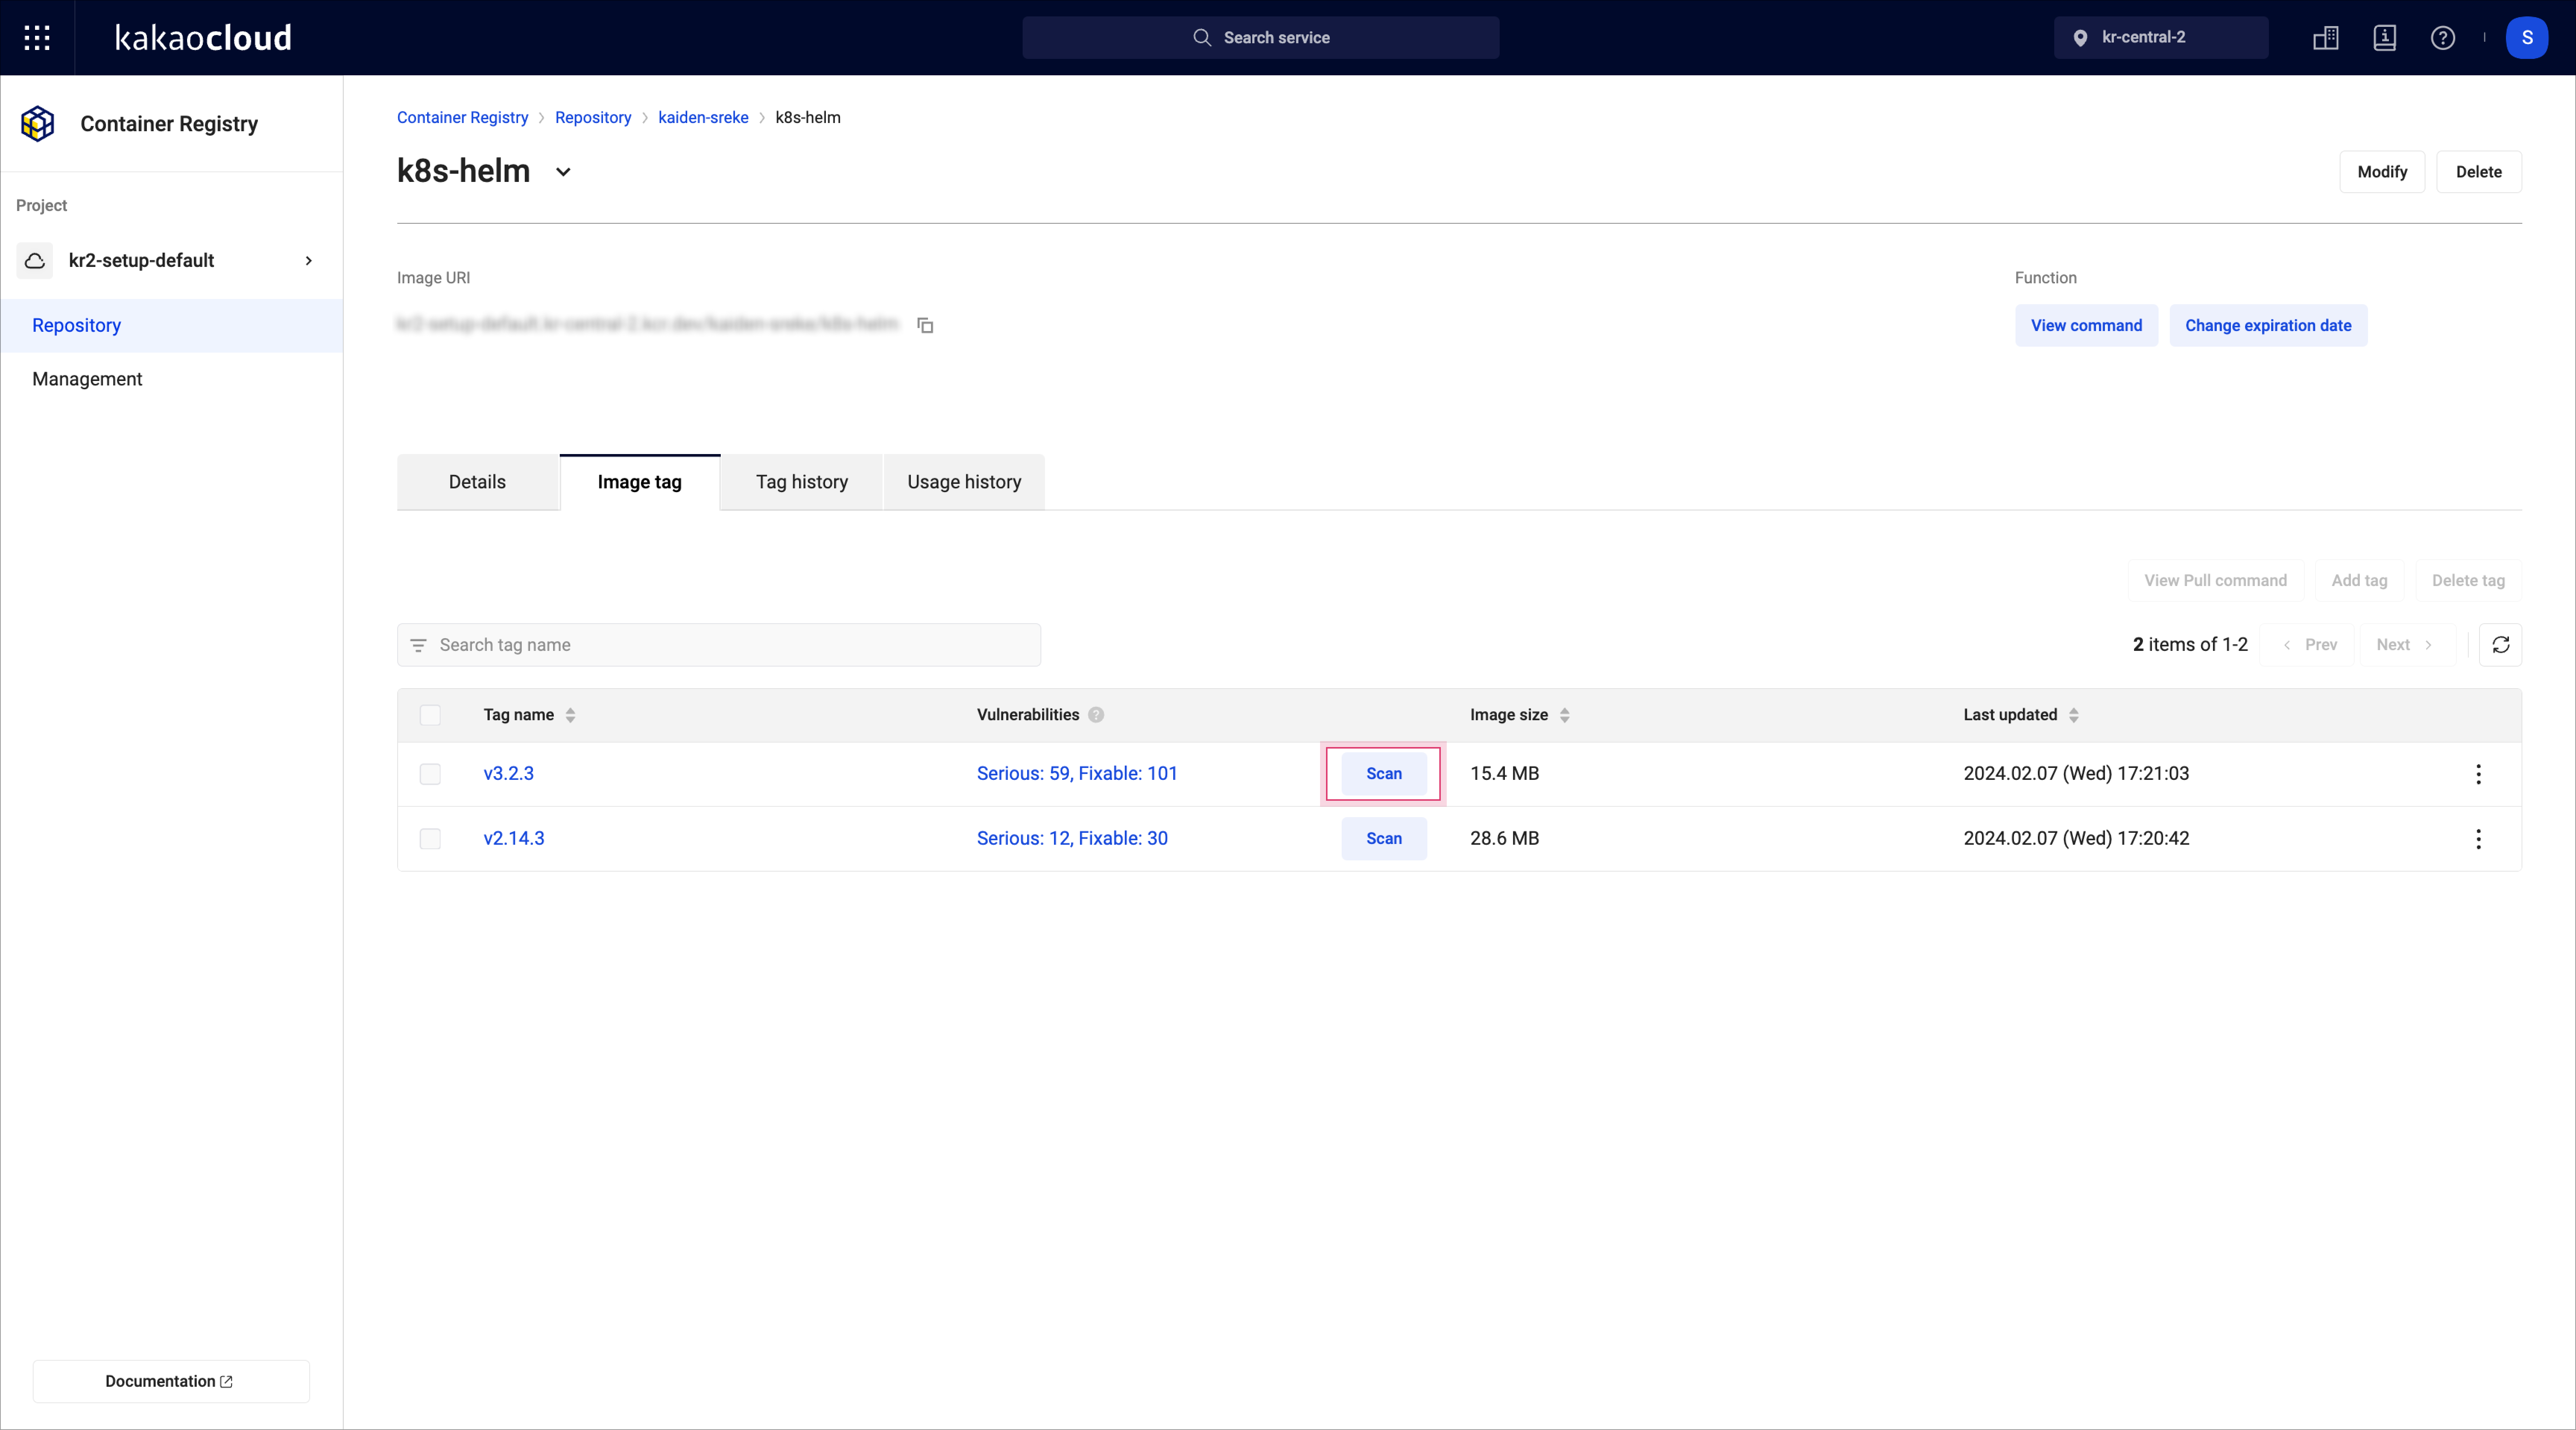
Task: Focus the Search service field
Action: (x=1260, y=38)
